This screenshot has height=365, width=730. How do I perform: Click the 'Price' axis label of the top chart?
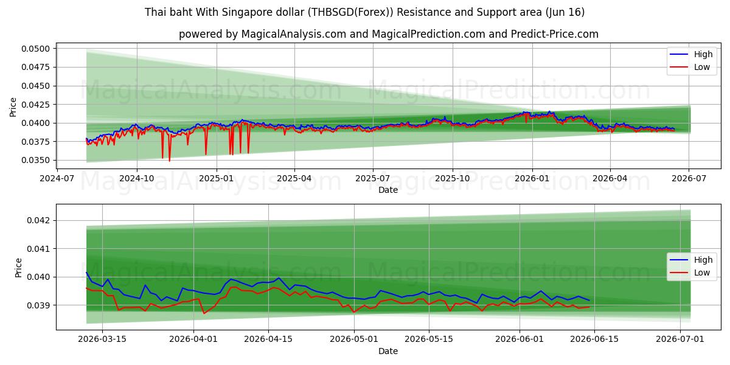coord(13,106)
